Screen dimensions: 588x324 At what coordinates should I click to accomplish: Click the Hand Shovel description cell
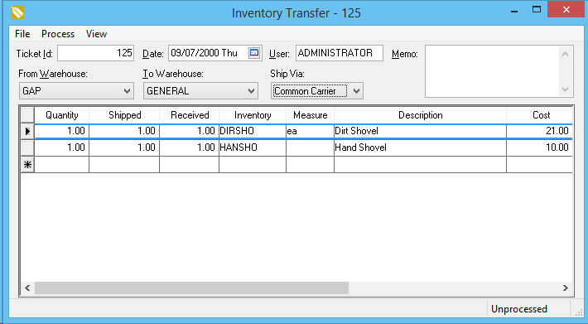tap(421, 147)
